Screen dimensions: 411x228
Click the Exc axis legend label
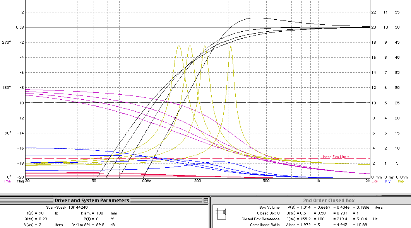click(x=375, y=181)
